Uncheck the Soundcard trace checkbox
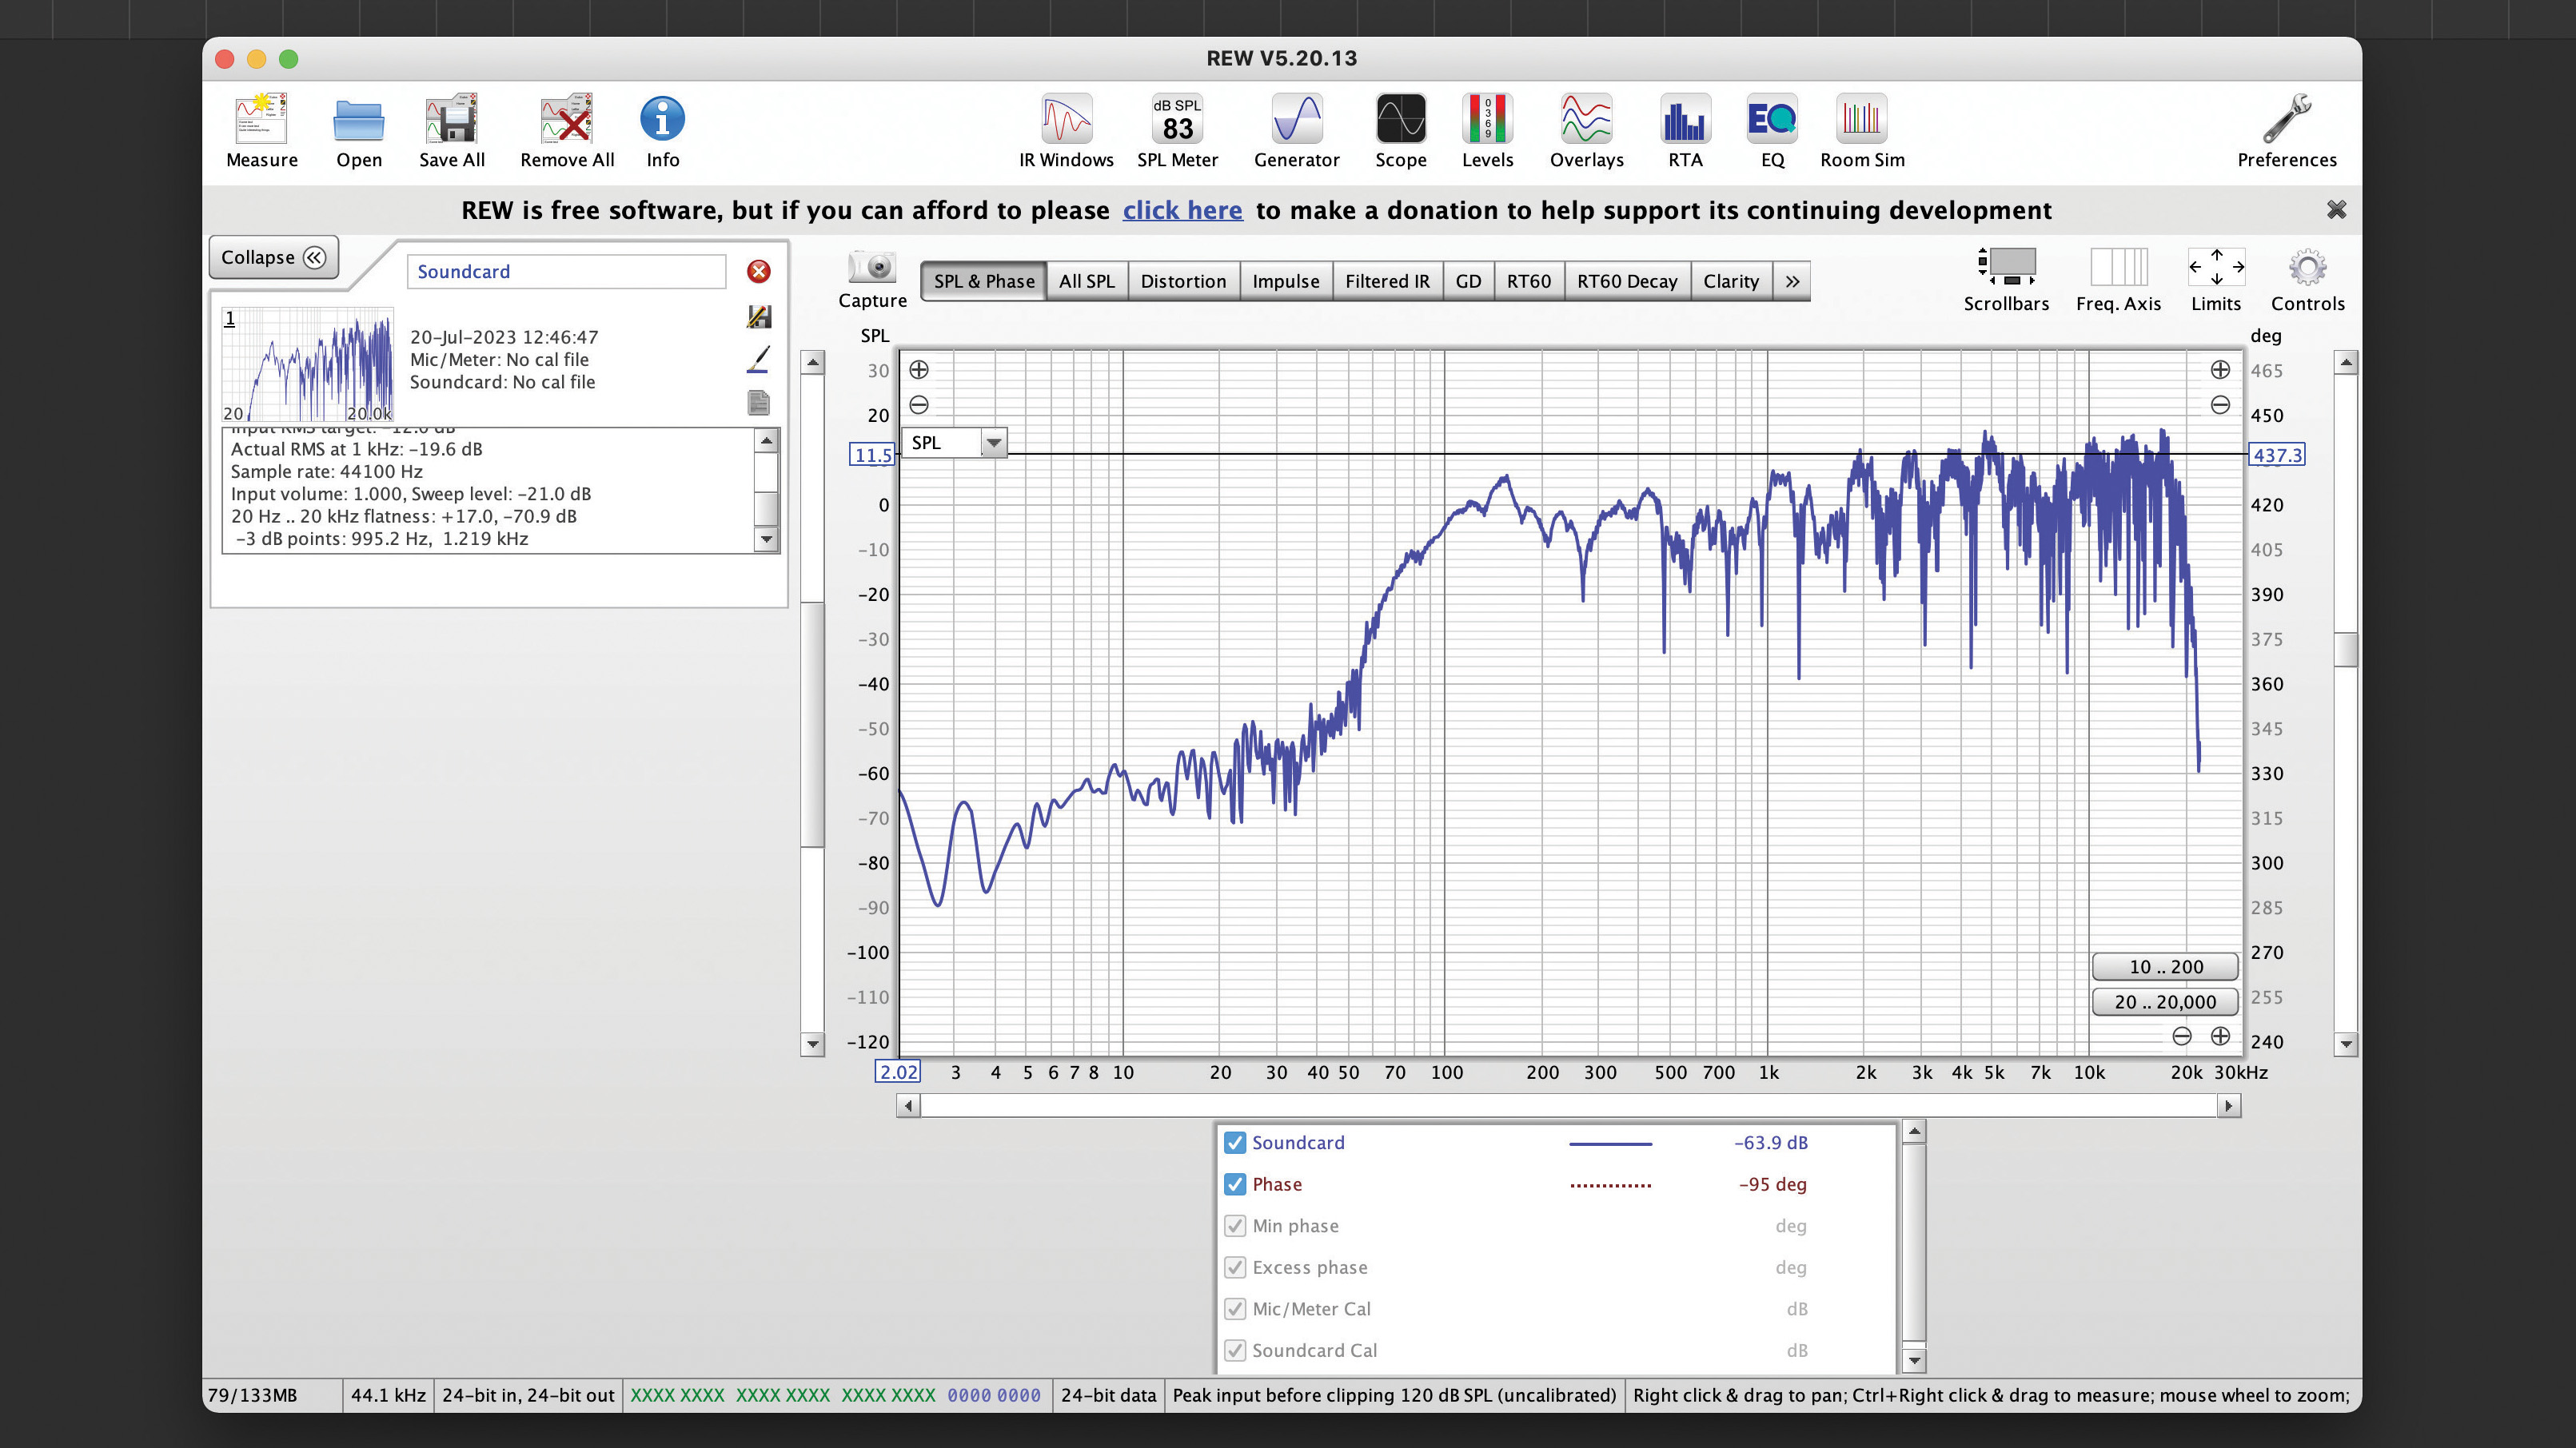 [x=1235, y=1142]
